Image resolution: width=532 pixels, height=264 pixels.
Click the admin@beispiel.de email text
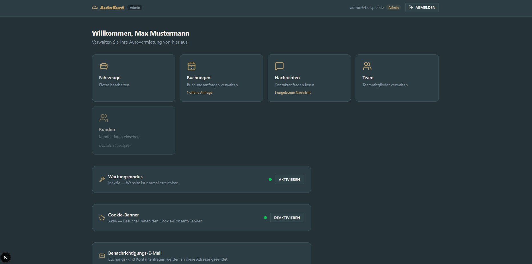367,8
